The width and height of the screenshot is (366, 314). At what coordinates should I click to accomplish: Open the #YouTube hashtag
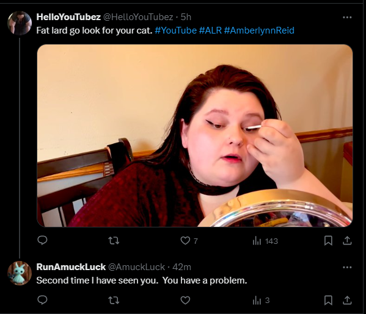(x=176, y=30)
